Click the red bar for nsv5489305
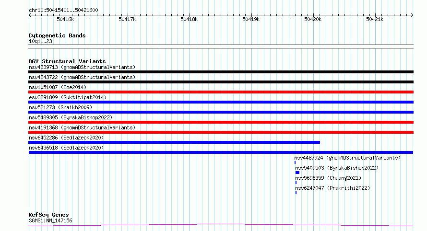This screenshot has width=427, height=231. [x=221, y=122]
